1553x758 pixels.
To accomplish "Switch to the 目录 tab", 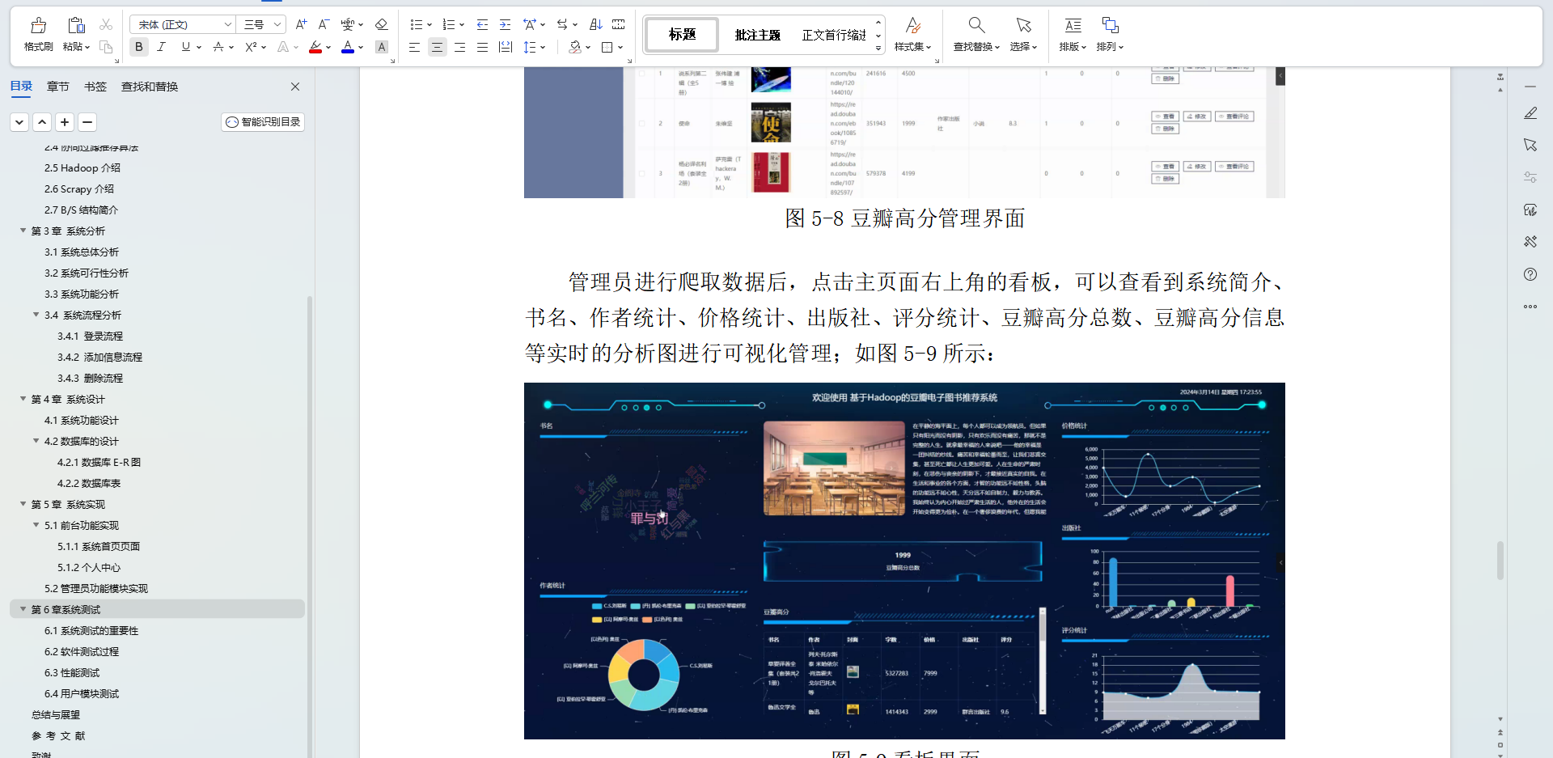I will pos(21,87).
